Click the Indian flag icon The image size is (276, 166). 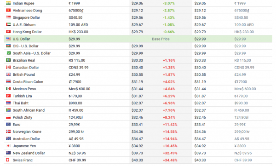(8, 3)
